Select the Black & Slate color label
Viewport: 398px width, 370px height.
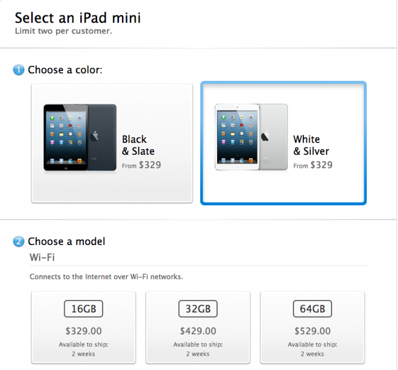pos(138,145)
